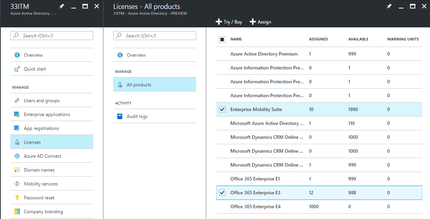This screenshot has width=430, height=219.
Task: Select the Office 365 Enterprise E3 product name
Action: [255, 193]
